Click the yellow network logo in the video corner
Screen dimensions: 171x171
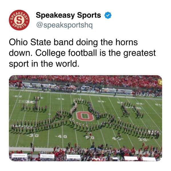pos(160,82)
